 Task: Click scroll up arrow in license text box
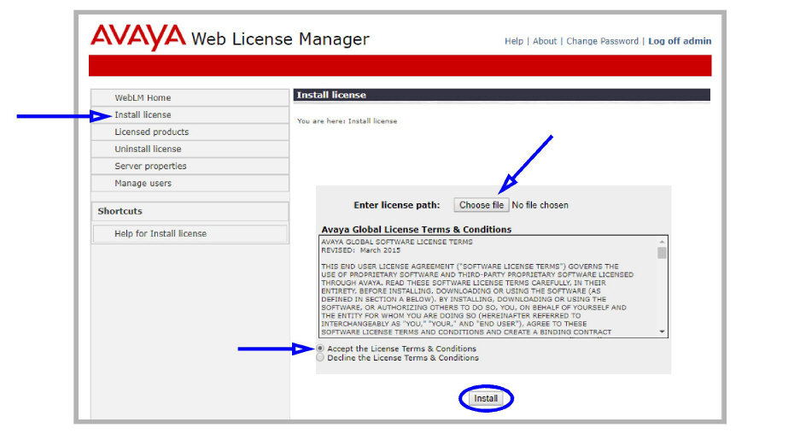point(662,242)
